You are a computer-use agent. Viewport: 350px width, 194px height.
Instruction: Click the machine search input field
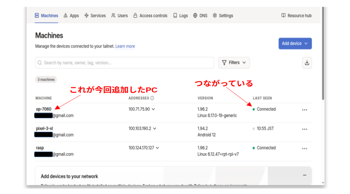pyautogui.click(x=125, y=63)
